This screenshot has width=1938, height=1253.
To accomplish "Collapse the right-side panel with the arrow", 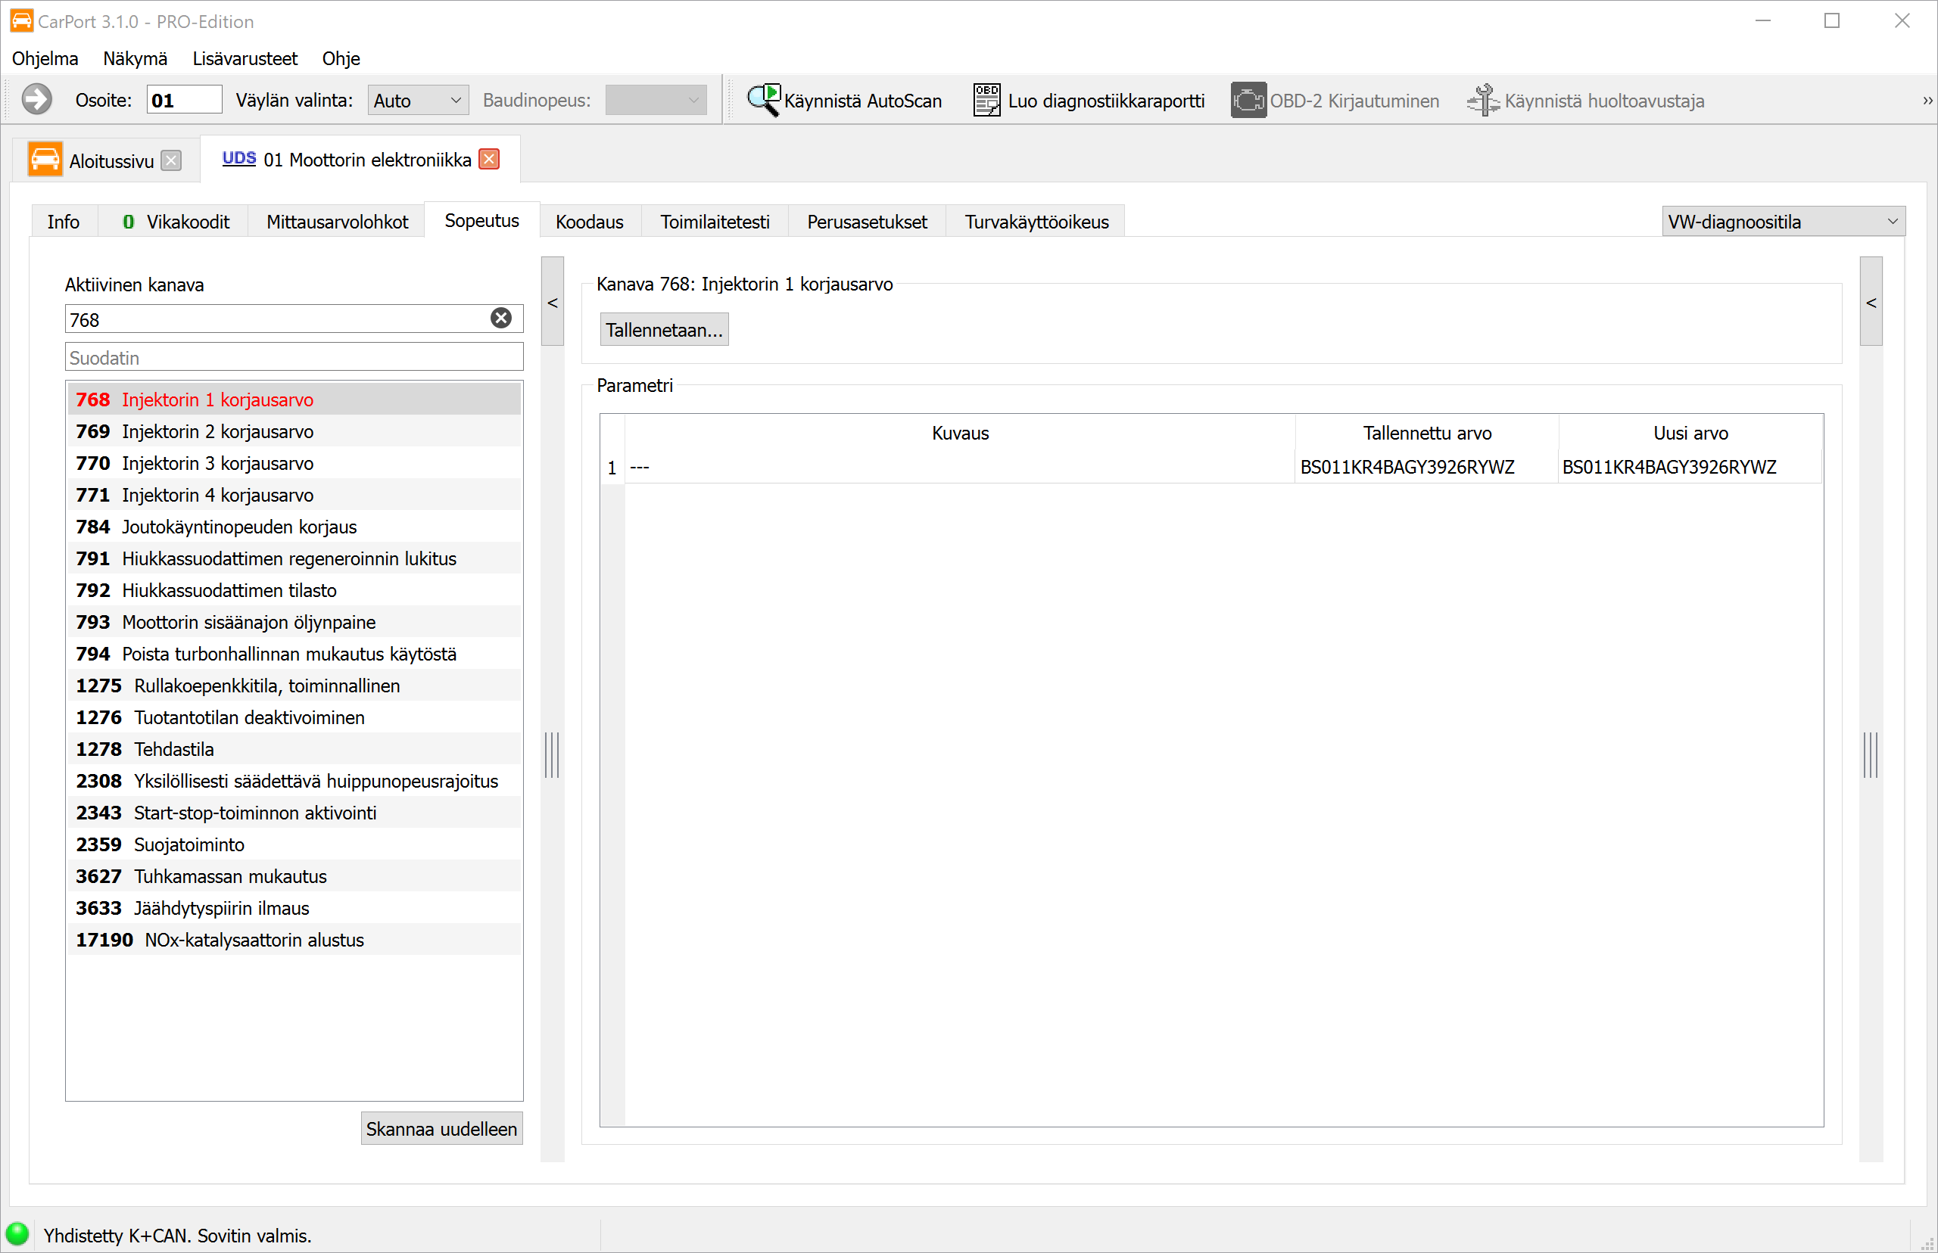I will tap(1871, 302).
